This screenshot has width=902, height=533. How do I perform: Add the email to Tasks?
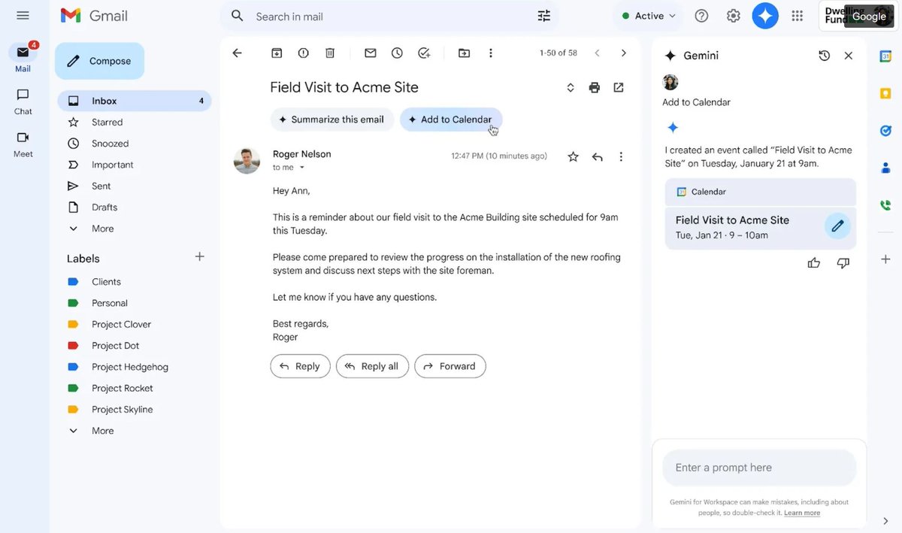[424, 53]
